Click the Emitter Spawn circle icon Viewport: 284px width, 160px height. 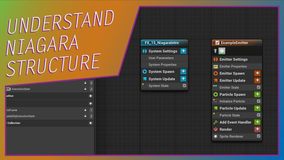pyautogui.click(x=215, y=73)
